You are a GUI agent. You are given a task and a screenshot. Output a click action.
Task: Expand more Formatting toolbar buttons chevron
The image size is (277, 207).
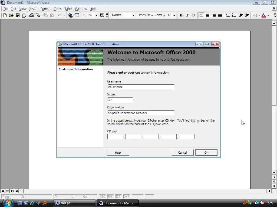[275, 15]
